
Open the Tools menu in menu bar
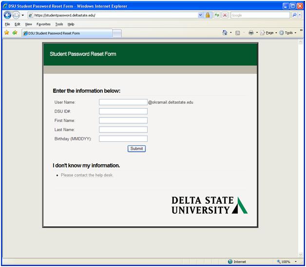point(59,24)
